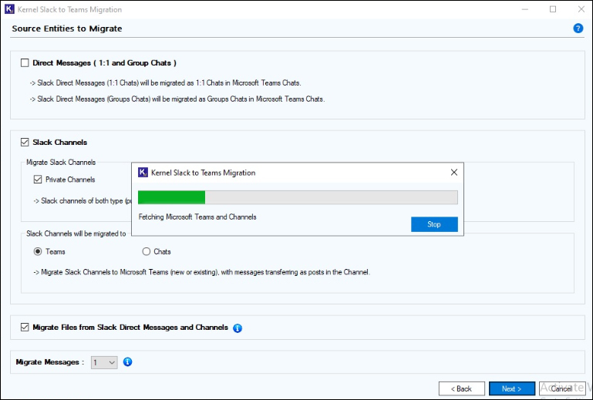Close the progress dialog with X
593x400 pixels.
tap(454, 173)
